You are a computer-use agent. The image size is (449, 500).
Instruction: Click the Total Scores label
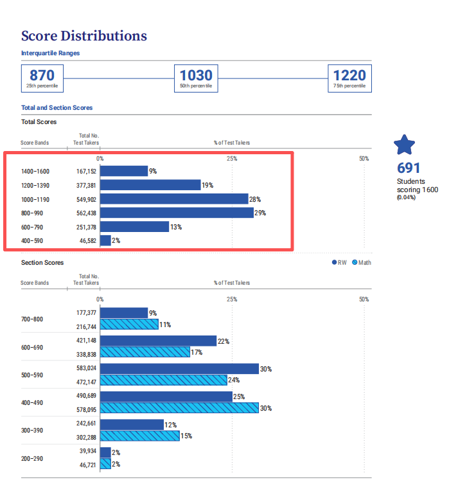click(39, 122)
